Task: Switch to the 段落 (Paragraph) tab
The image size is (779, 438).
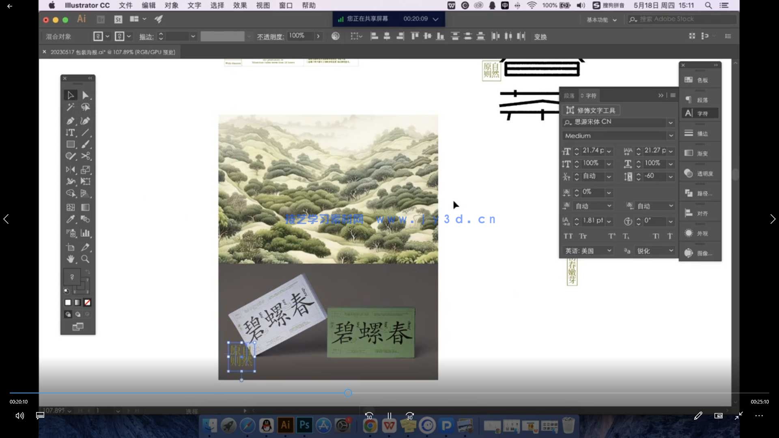Action: (x=570, y=95)
